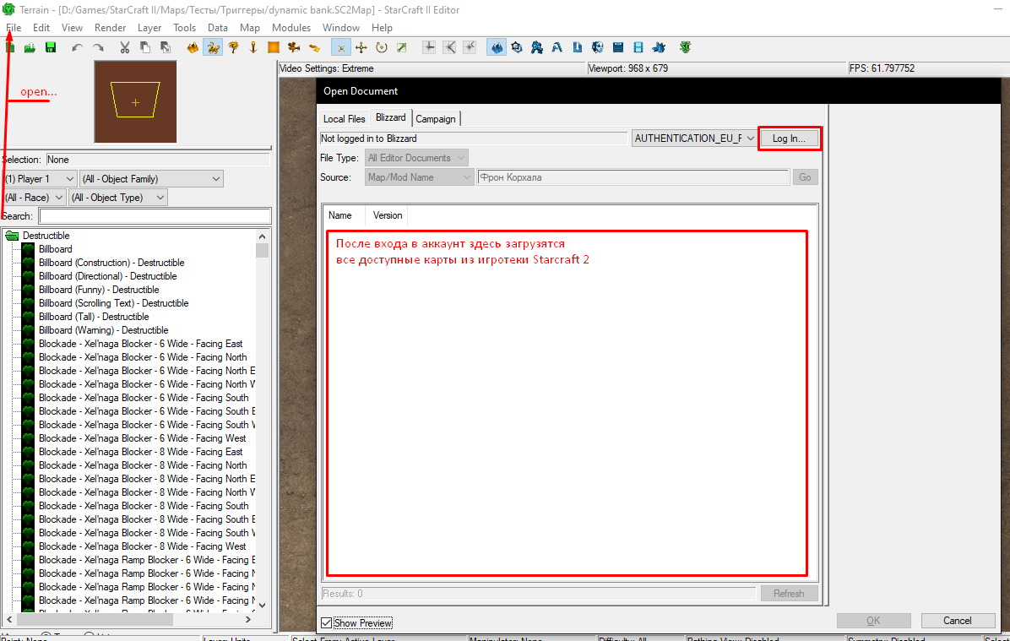Open the Import module icon
Viewport: 1010px width, 641px height.
(577, 47)
